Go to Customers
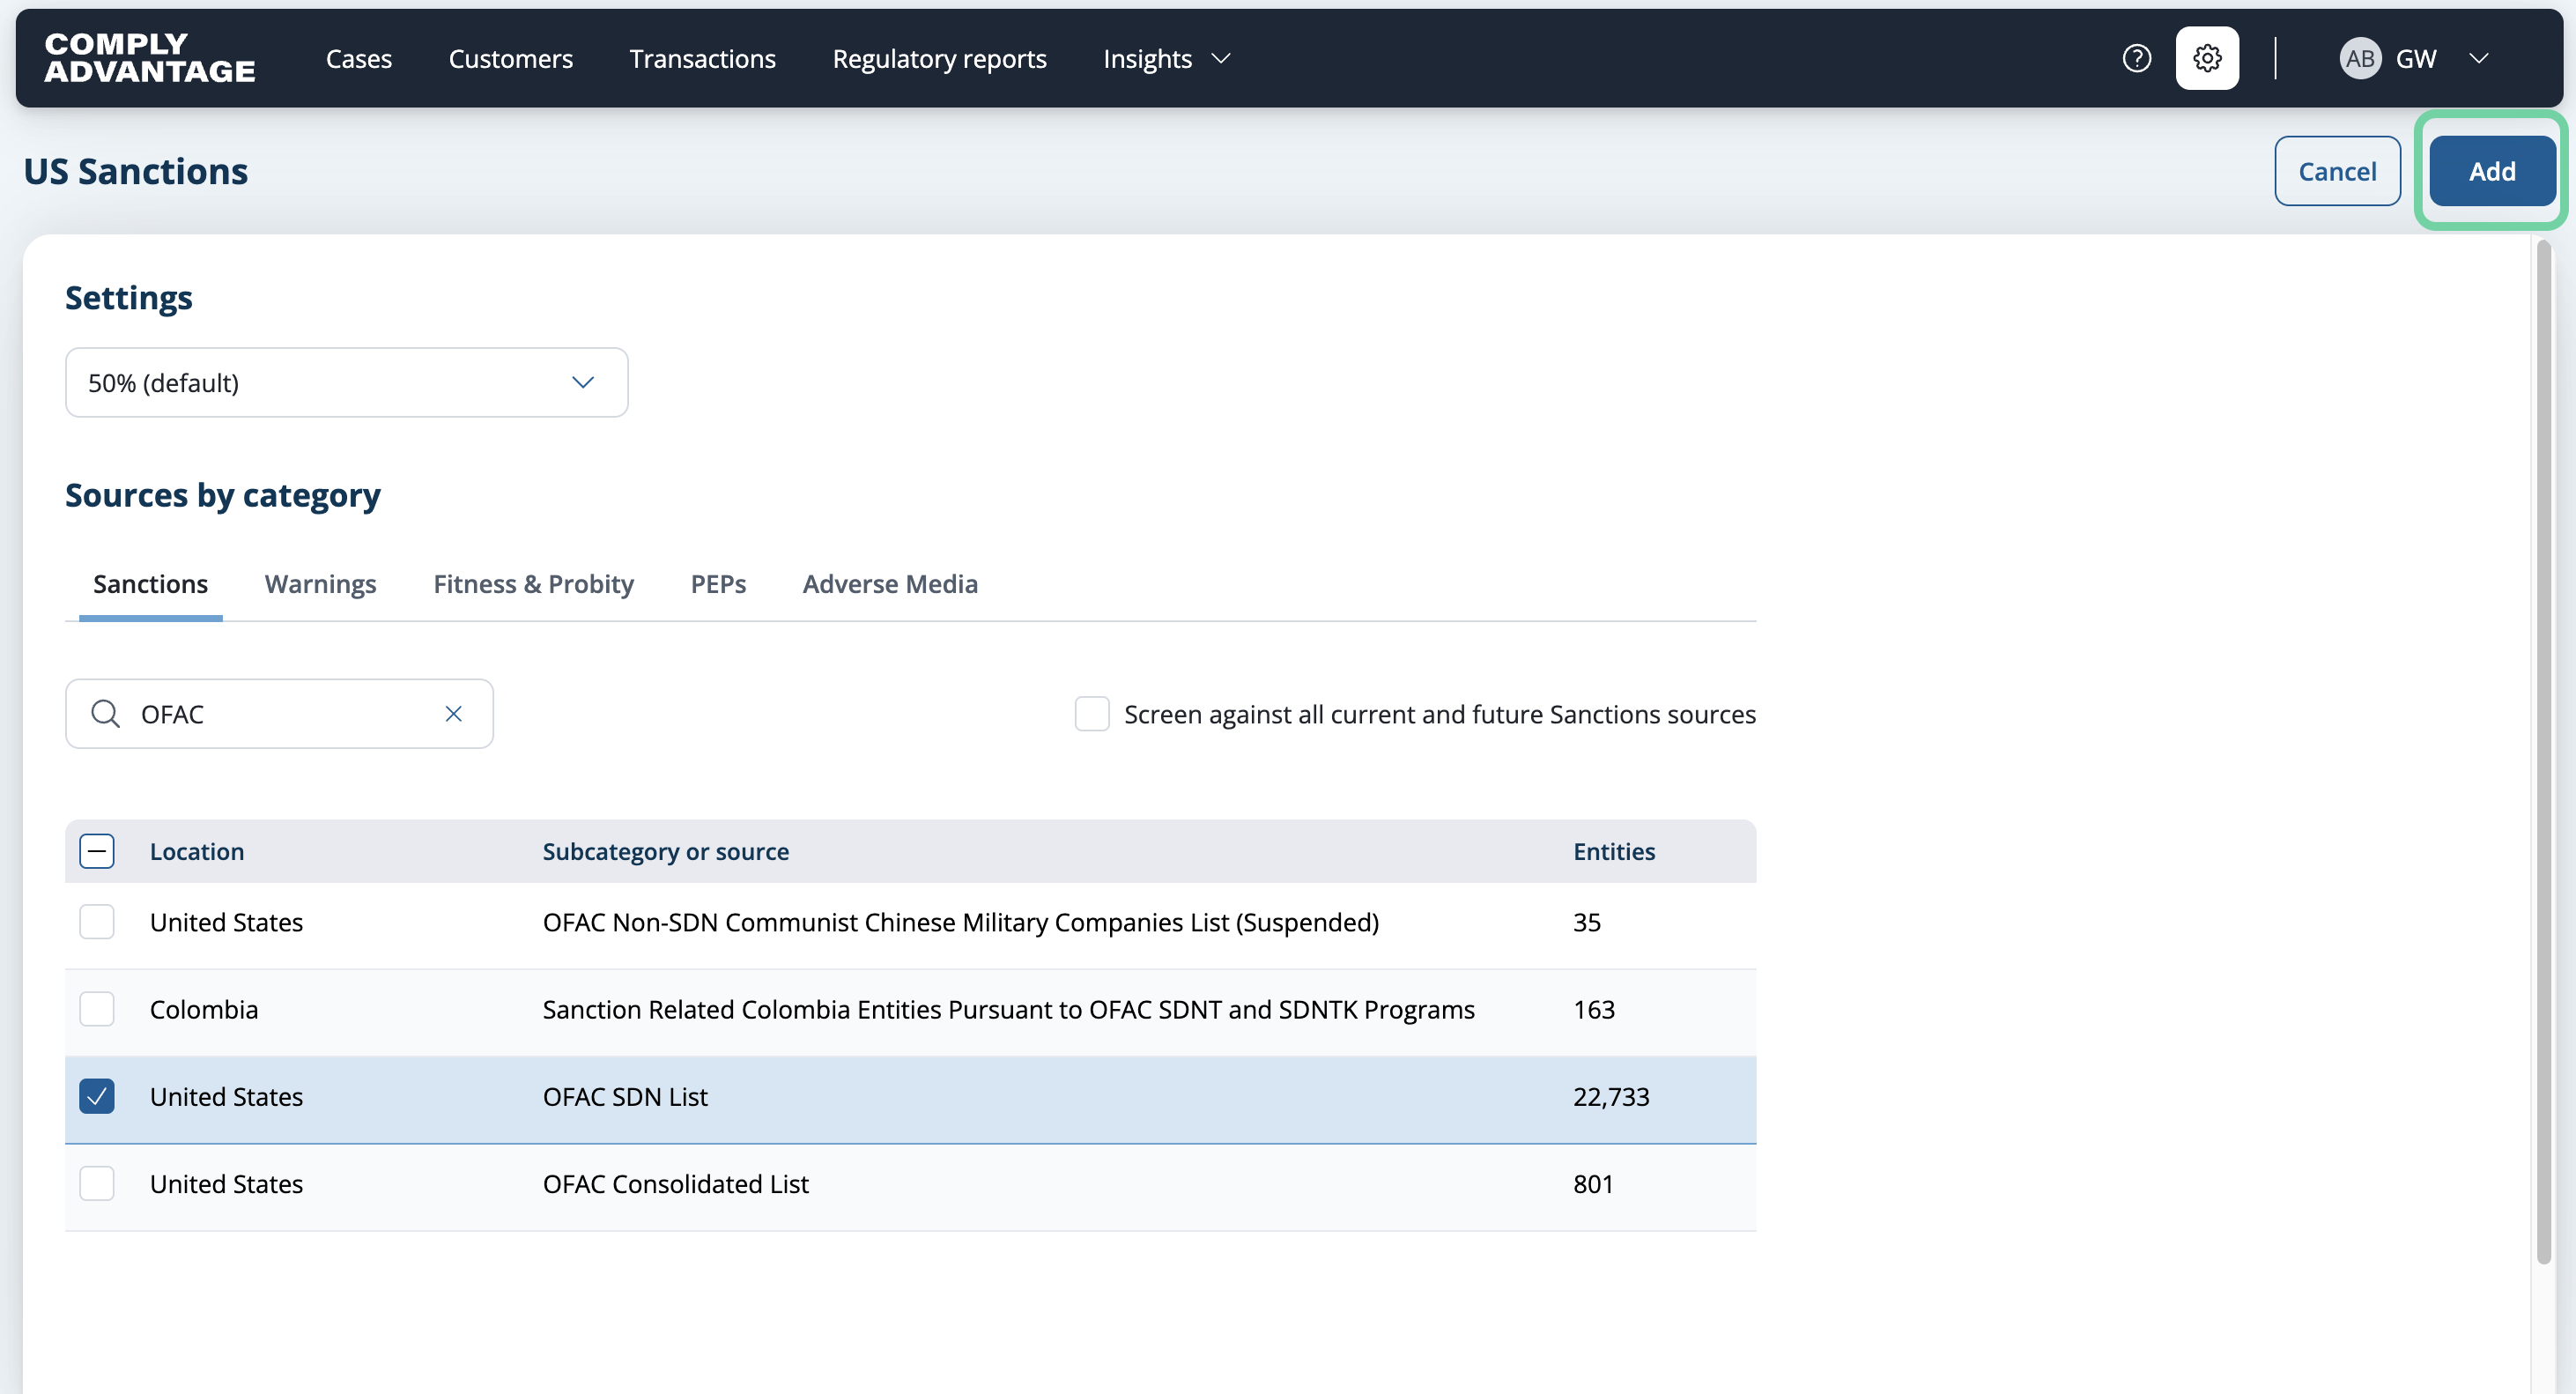Viewport: 2576px width, 1394px height. 511,59
